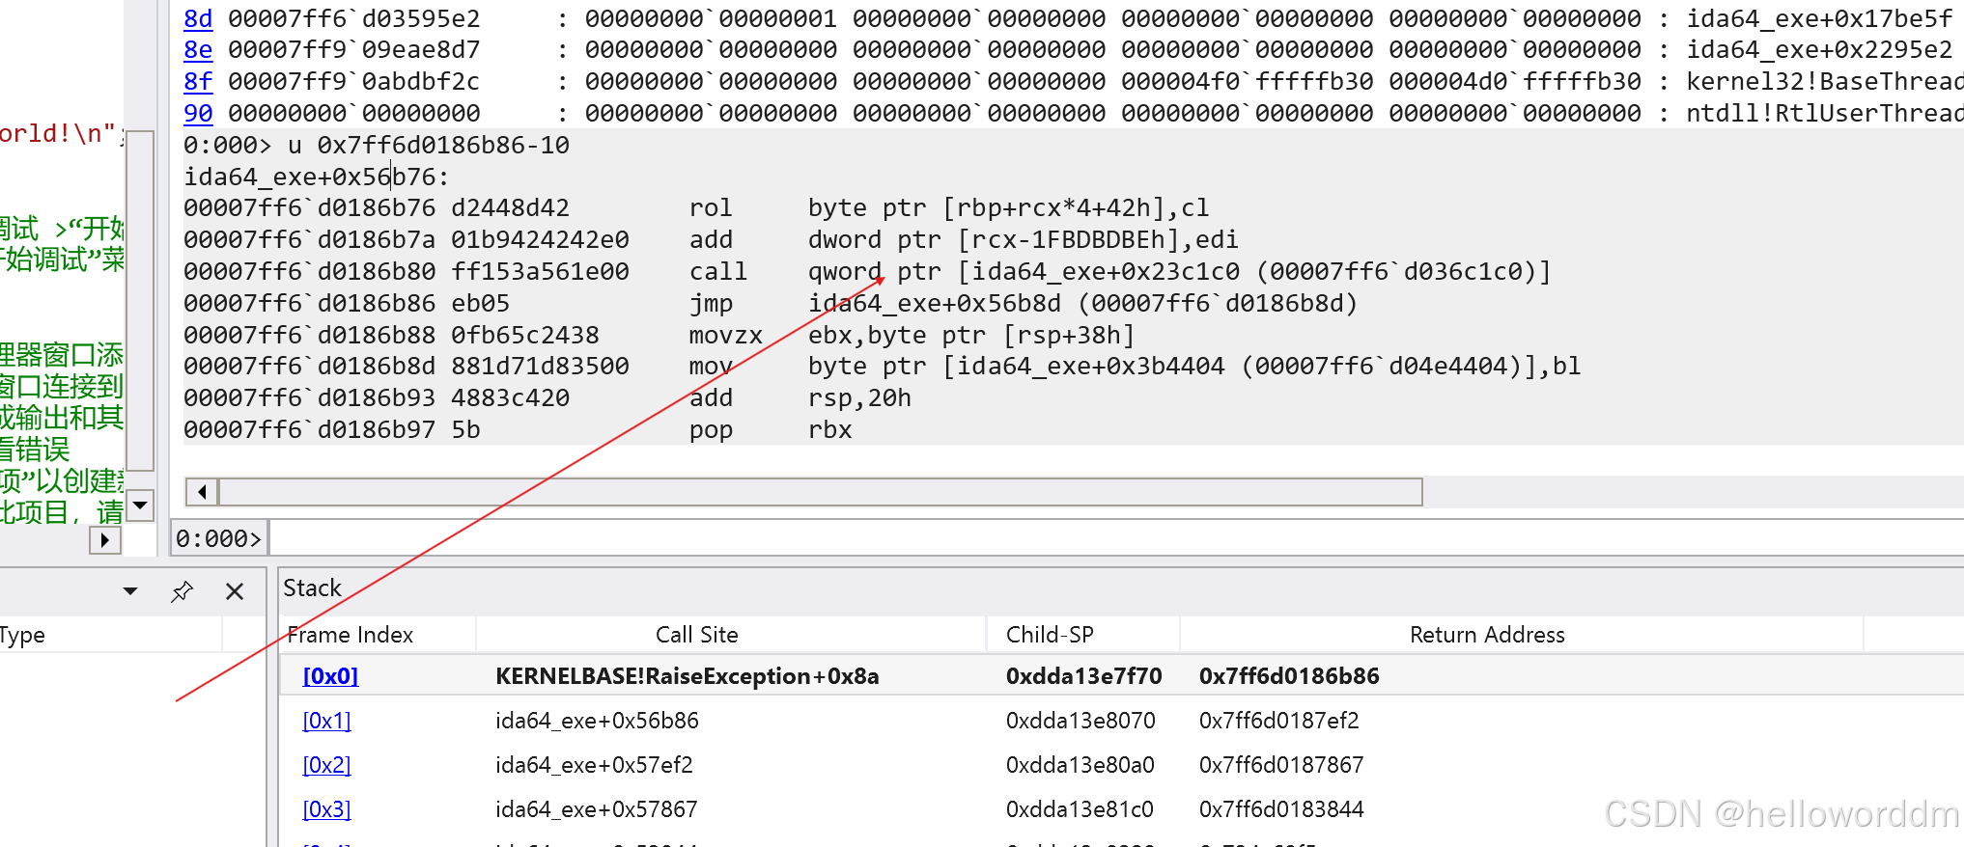
Task: Click the Type column header
Action: (22, 635)
